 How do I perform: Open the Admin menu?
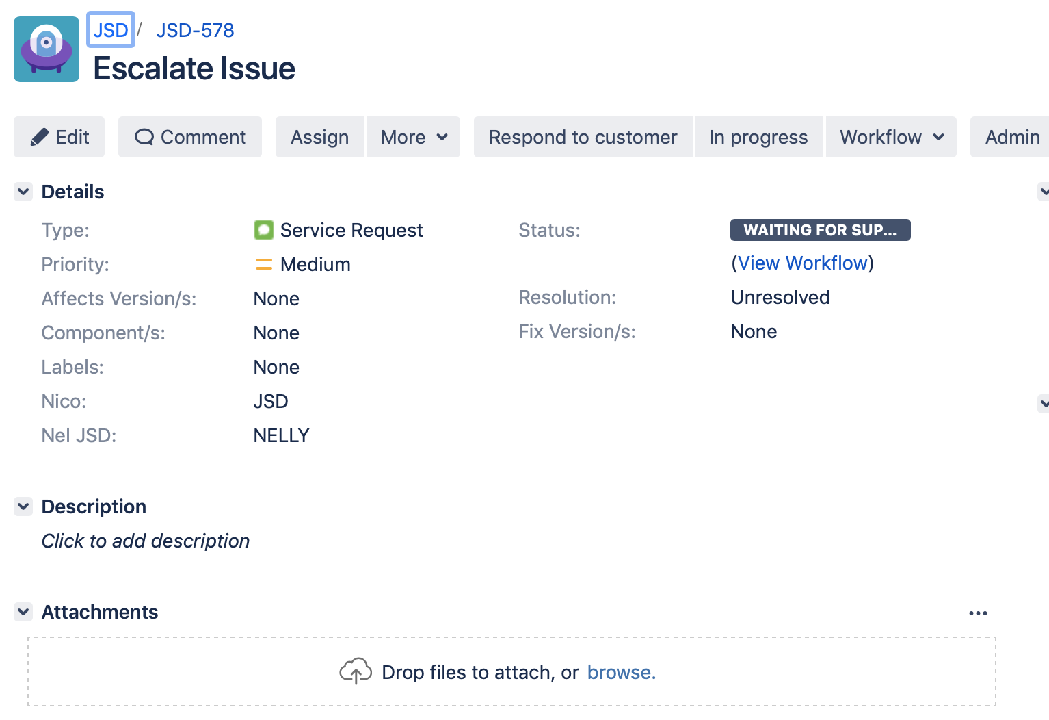(1011, 137)
